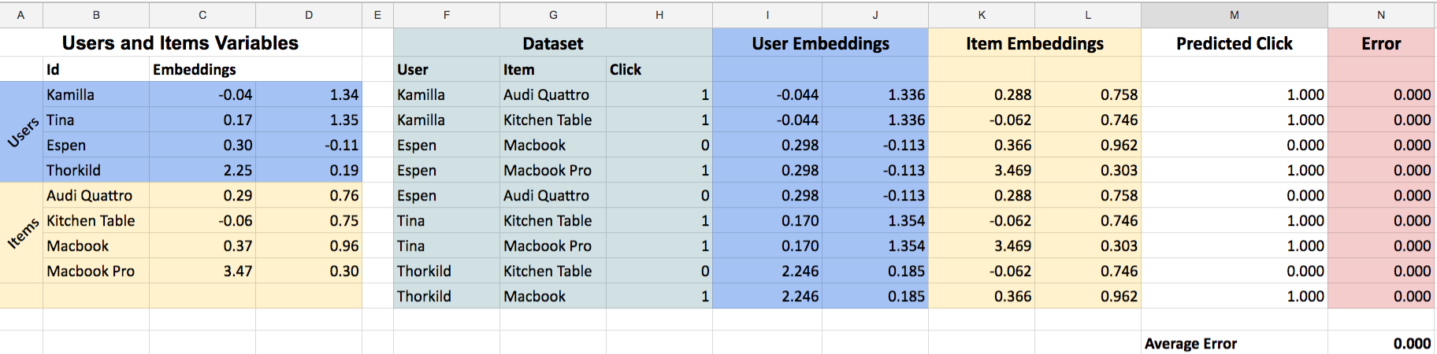Viewport: 1437px width, 354px height.
Task: Select the Click column header cell
Action: (659, 69)
